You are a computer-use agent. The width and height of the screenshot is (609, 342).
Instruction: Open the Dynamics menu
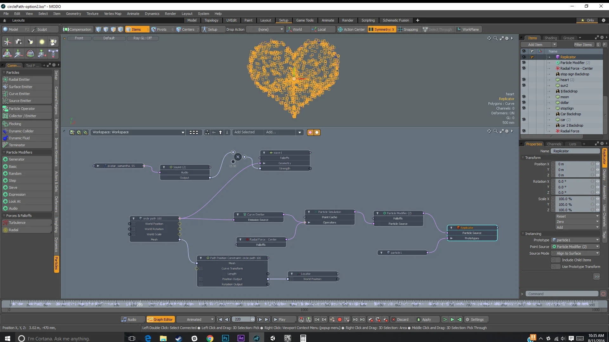(x=152, y=14)
